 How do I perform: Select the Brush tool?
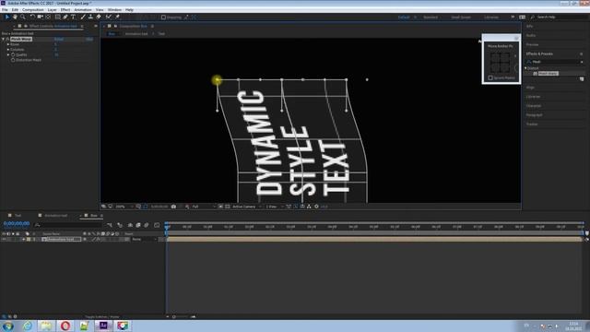[83, 17]
